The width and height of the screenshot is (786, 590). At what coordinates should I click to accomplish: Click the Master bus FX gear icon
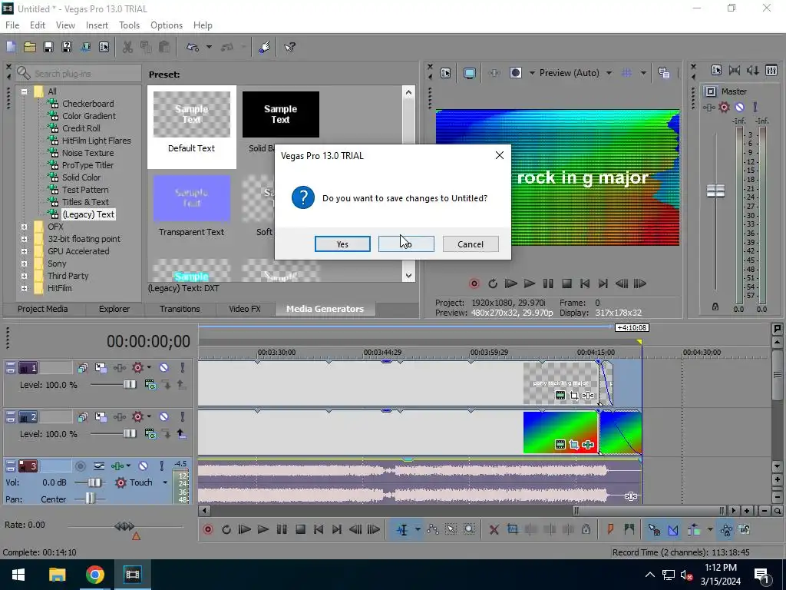pos(724,107)
